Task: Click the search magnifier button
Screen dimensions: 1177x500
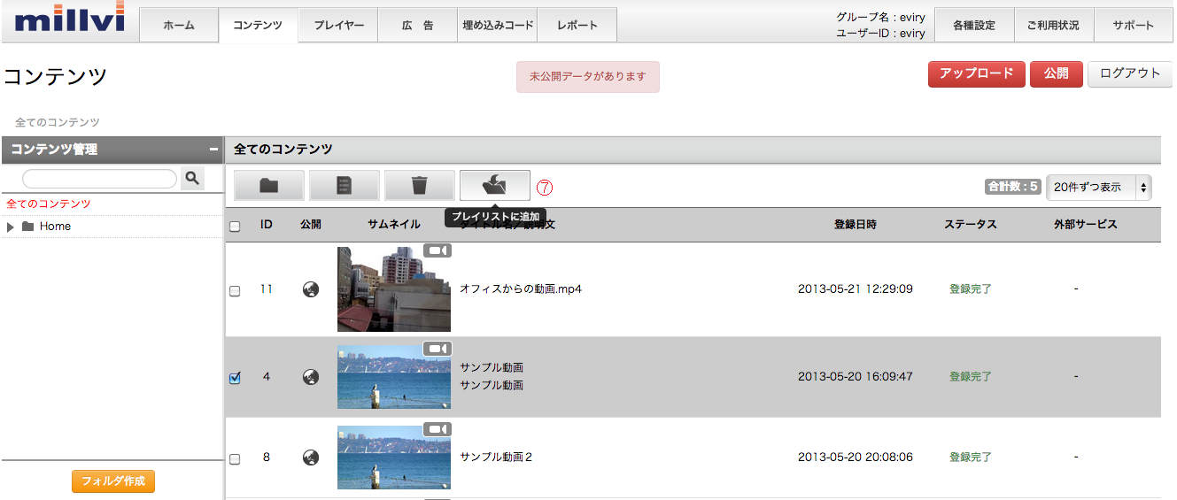Action: (x=192, y=179)
